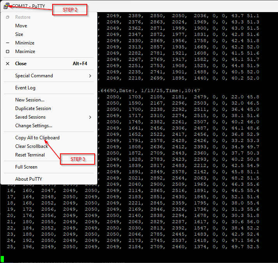The width and height of the screenshot is (278, 263).
Task: Switch to Full Screen mode
Action: click(26, 167)
